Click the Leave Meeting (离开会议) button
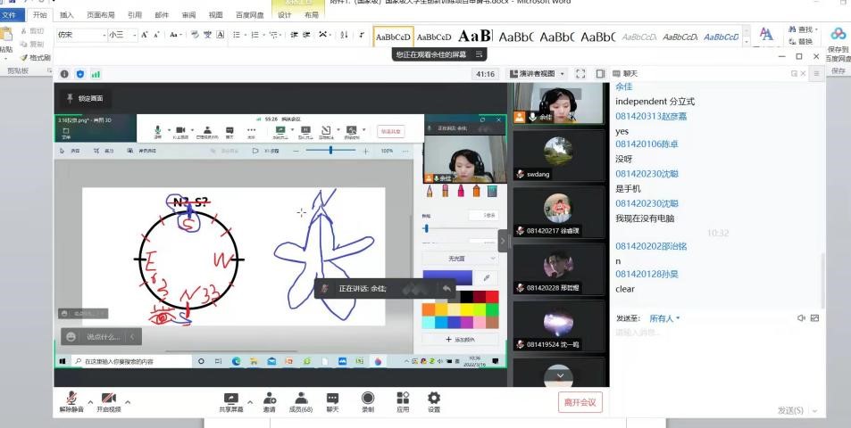Image resolution: width=851 pixels, height=428 pixels. click(580, 402)
